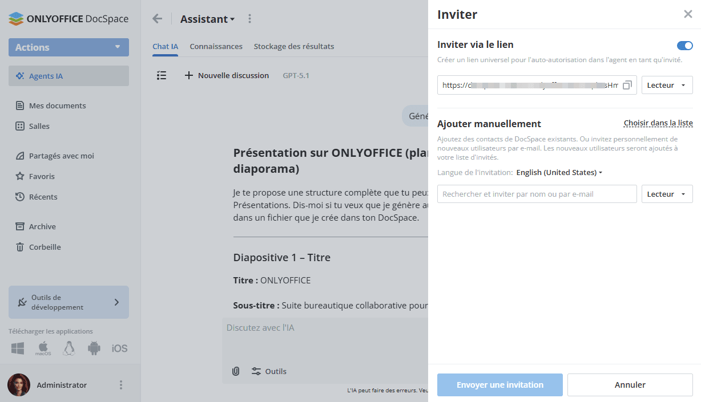This screenshot has height=402, width=701.
Task: Click the search and invite input field
Action: 537,194
